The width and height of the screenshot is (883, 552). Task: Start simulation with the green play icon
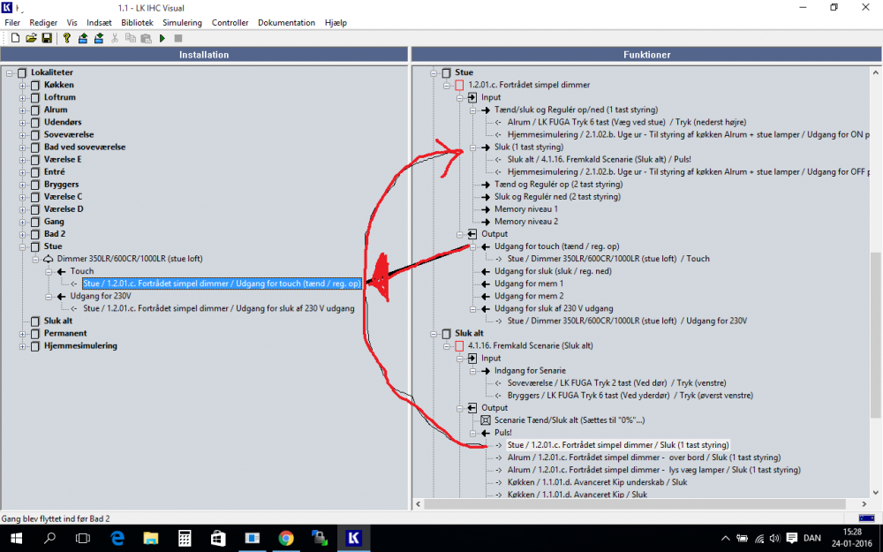[x=162, y=38]
